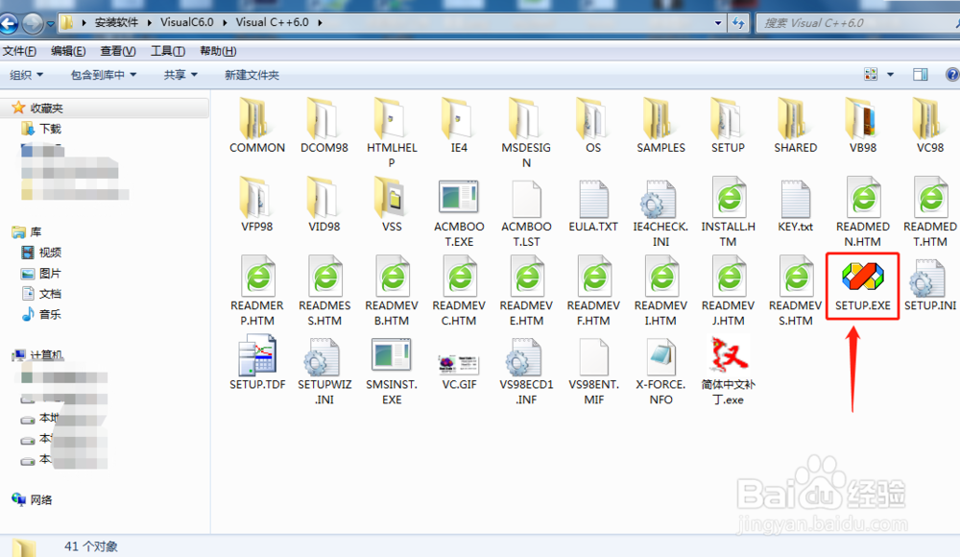Viewport: 960px width, 557px height.
Task: Select the ACMBOOT.LST file
Action: (526, 212)
